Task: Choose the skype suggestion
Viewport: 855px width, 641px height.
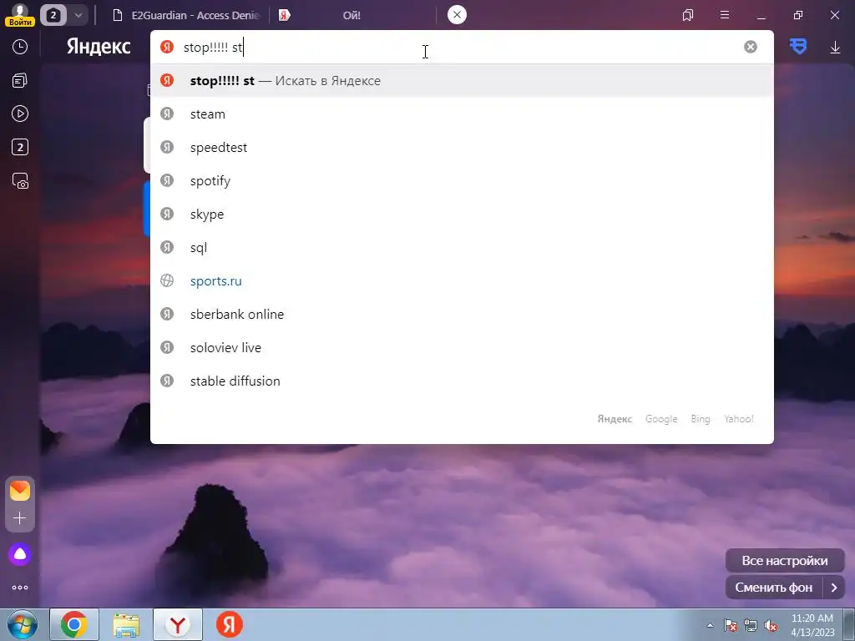Action: [461, 215]
